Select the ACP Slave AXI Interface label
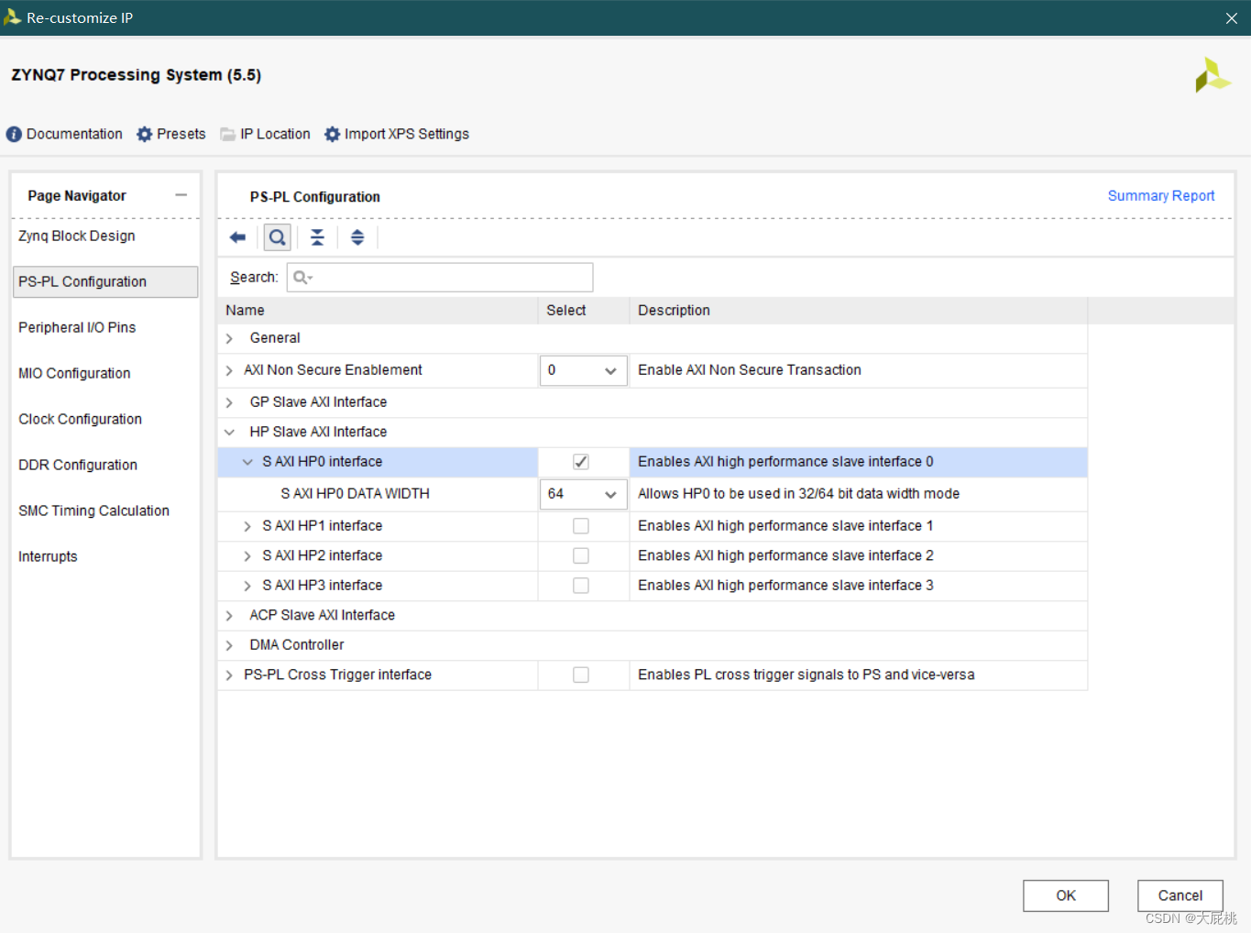 tap(322, 615)
